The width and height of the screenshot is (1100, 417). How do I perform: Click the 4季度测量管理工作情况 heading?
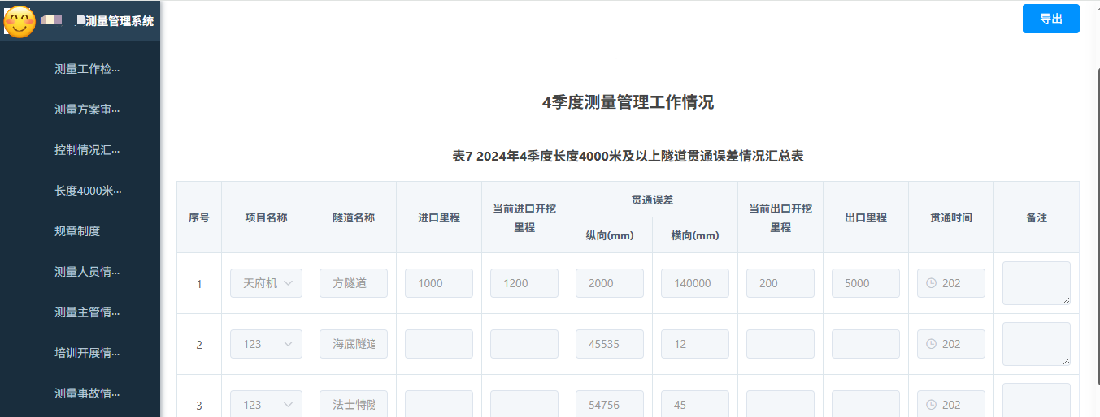[628, 102]
